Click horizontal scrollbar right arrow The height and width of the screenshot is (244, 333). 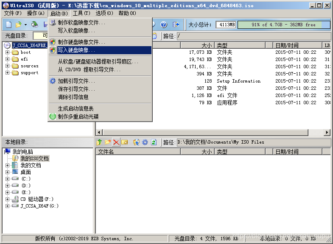[327, 133]
